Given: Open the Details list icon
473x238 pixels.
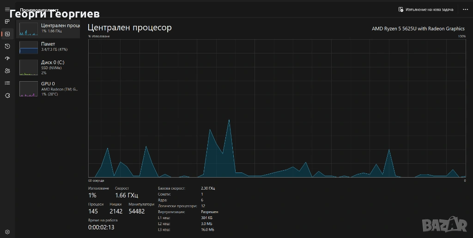Looking at the screenshot, I should pos(7,83).
